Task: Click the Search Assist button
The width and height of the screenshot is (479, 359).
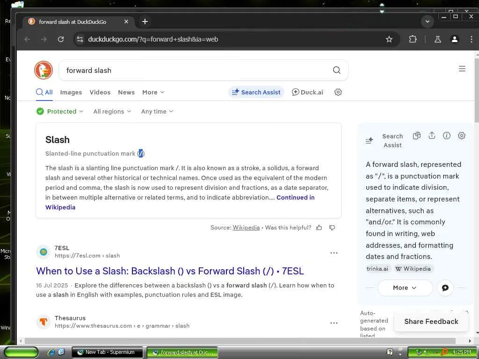Action: [x=256, y=92]
